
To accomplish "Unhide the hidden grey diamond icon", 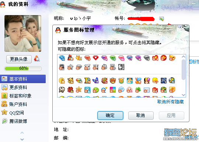I will point(79,67).
